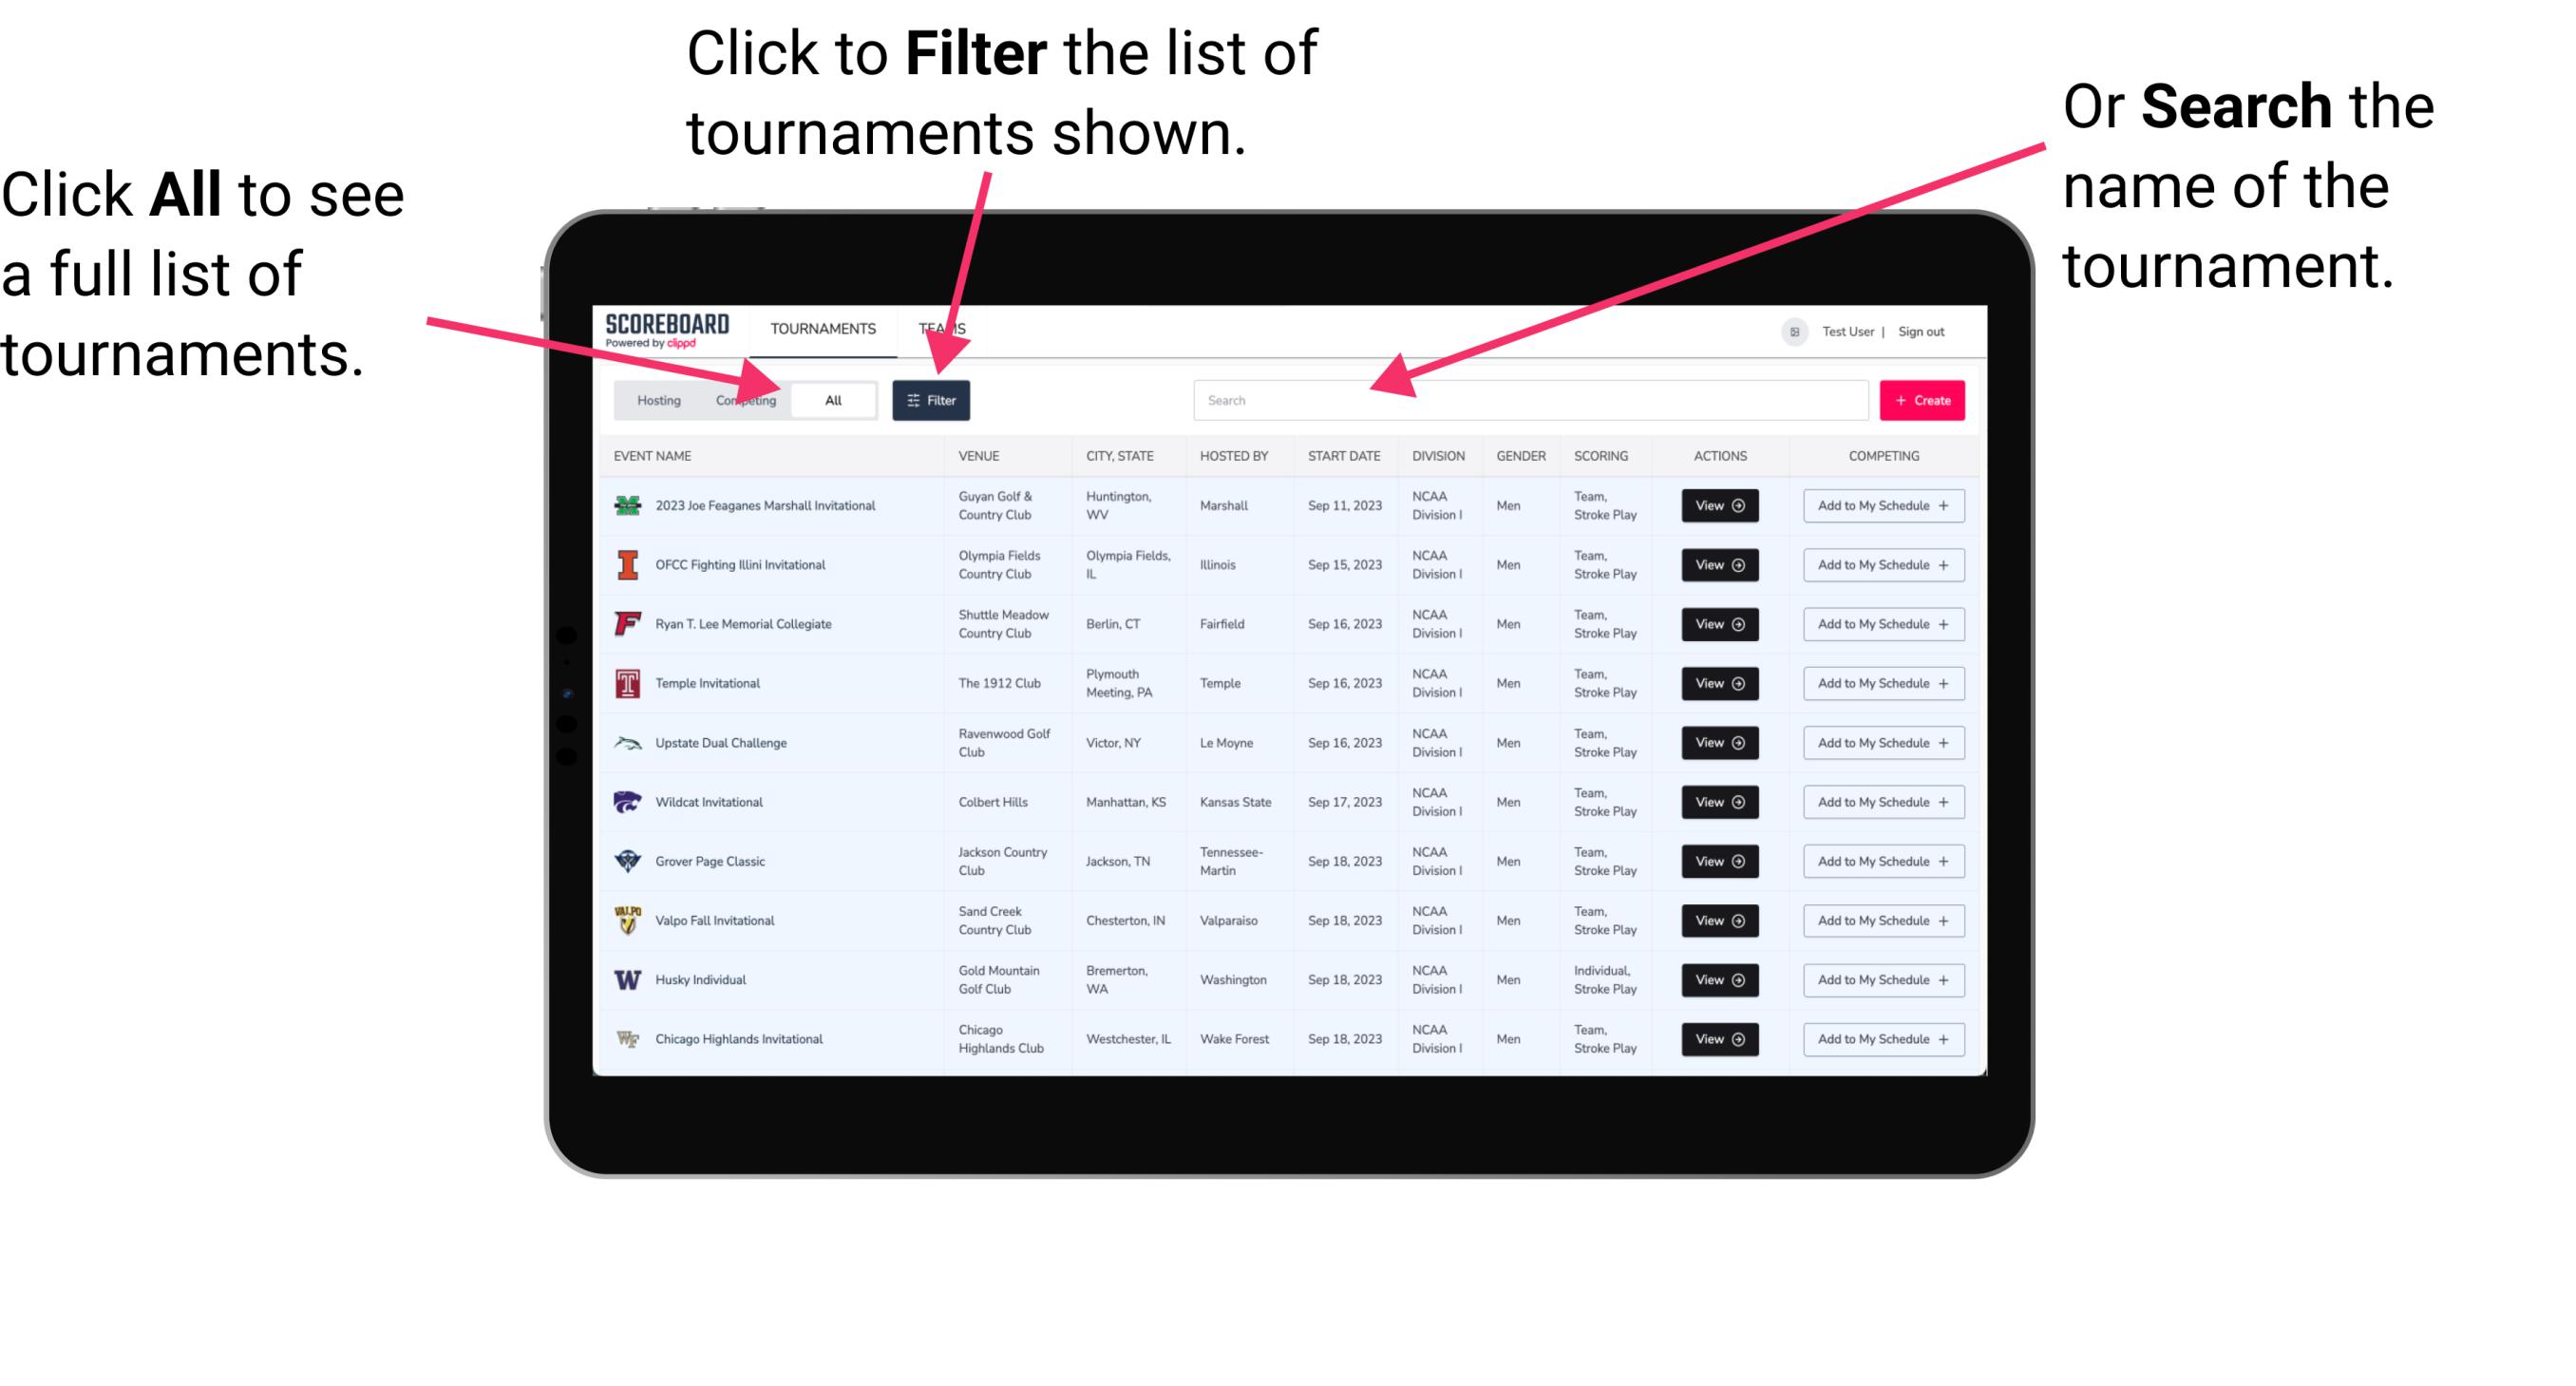
Task: Toggle the Hosting filter tab
Action: (653, 399)
